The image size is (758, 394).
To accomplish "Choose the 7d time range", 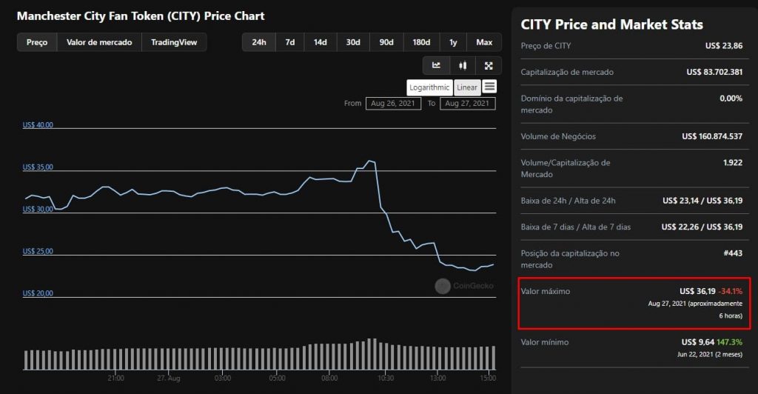I will pos(290,42).
